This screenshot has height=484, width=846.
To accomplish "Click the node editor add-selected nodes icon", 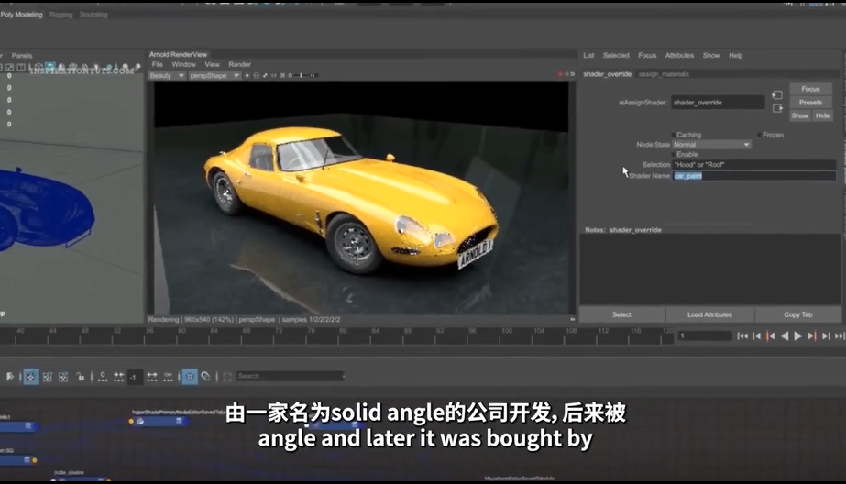I will pyautogui.click(x=48, y=377).
